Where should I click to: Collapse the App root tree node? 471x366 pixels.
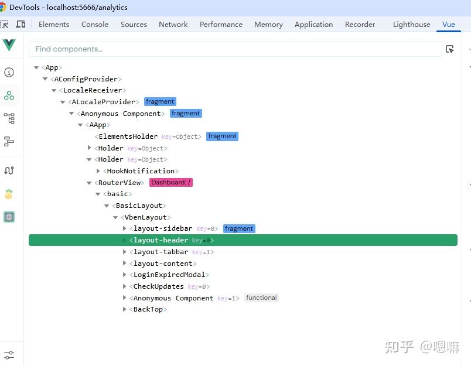tap(36, 67)
